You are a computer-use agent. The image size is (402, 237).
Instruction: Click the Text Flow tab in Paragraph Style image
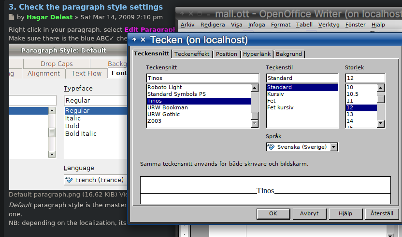[x=86, y=73]
